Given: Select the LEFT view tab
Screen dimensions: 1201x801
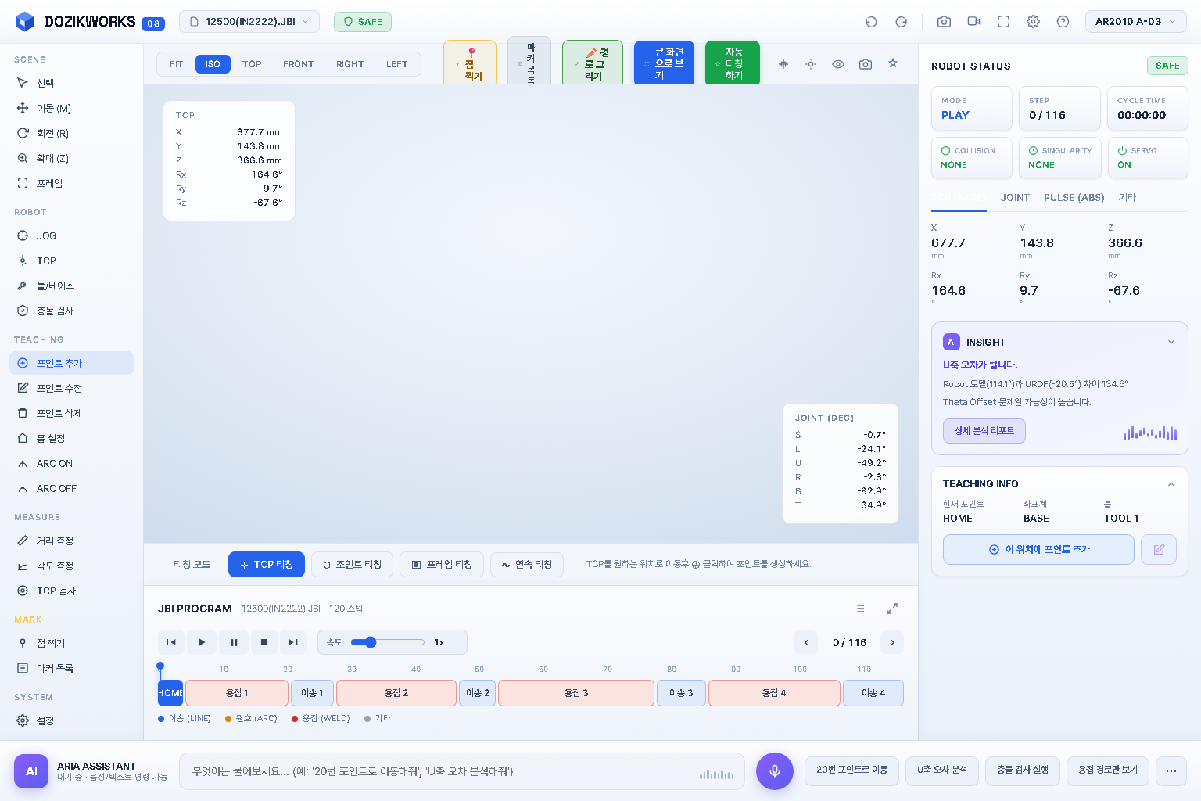Looking at the screenshot, I should click(x=396, y=64).
